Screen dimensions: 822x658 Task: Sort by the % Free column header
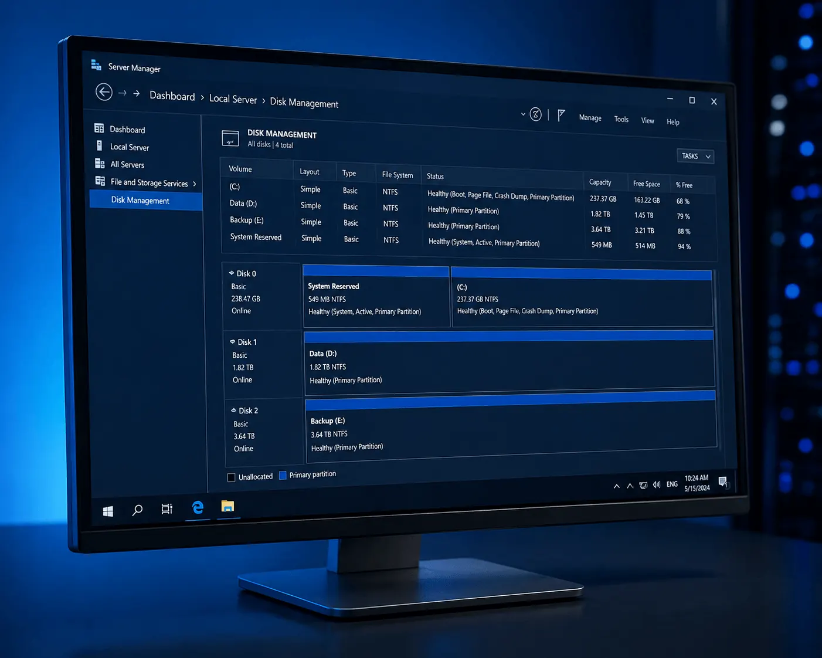tap(684, 185)
